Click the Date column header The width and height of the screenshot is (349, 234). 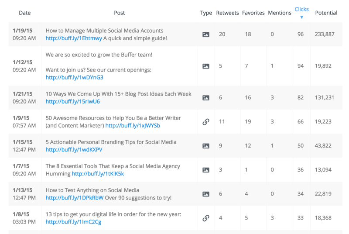tap(25, 13)
